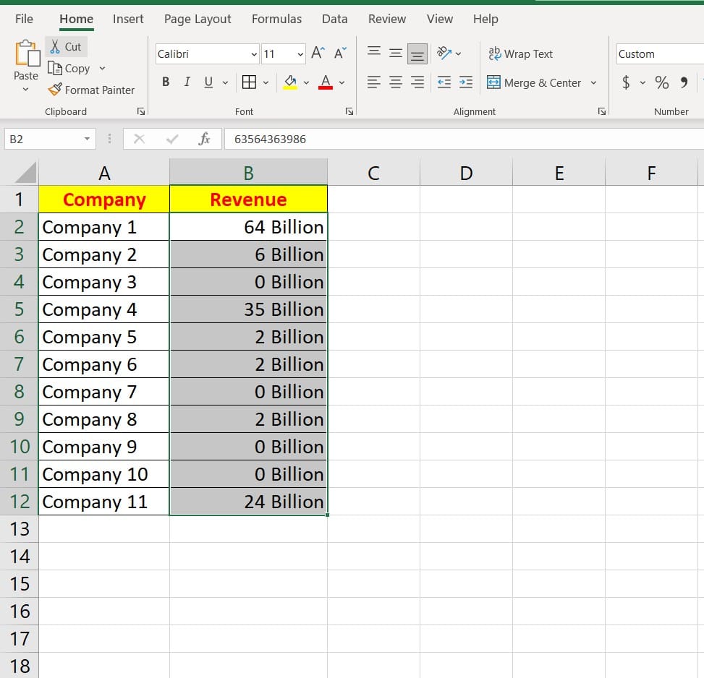
Task: Toggle Italic formatting
Action: click(187, 82)
